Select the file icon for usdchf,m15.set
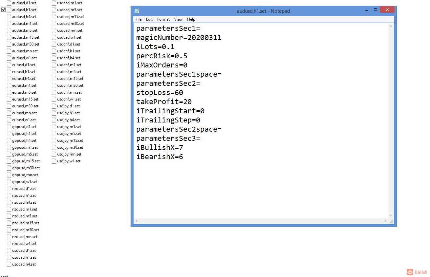The width and height of the screenshot is (430, 277). 54,79
